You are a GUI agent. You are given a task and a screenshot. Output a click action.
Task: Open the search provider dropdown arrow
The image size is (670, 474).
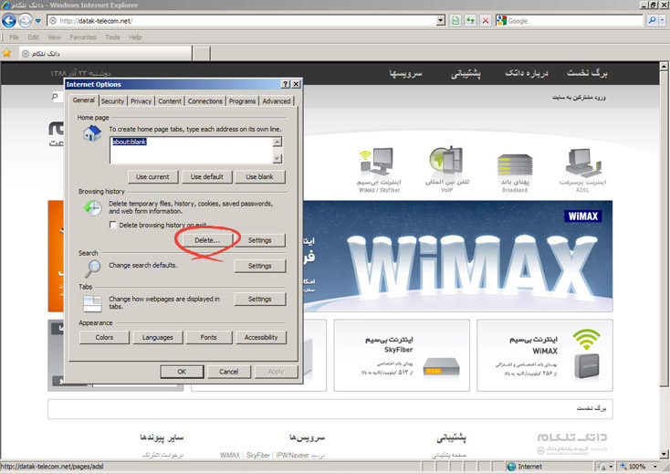click(663, 20)
